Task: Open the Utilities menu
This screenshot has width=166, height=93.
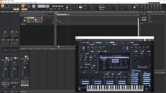Action: click(26, 3)
